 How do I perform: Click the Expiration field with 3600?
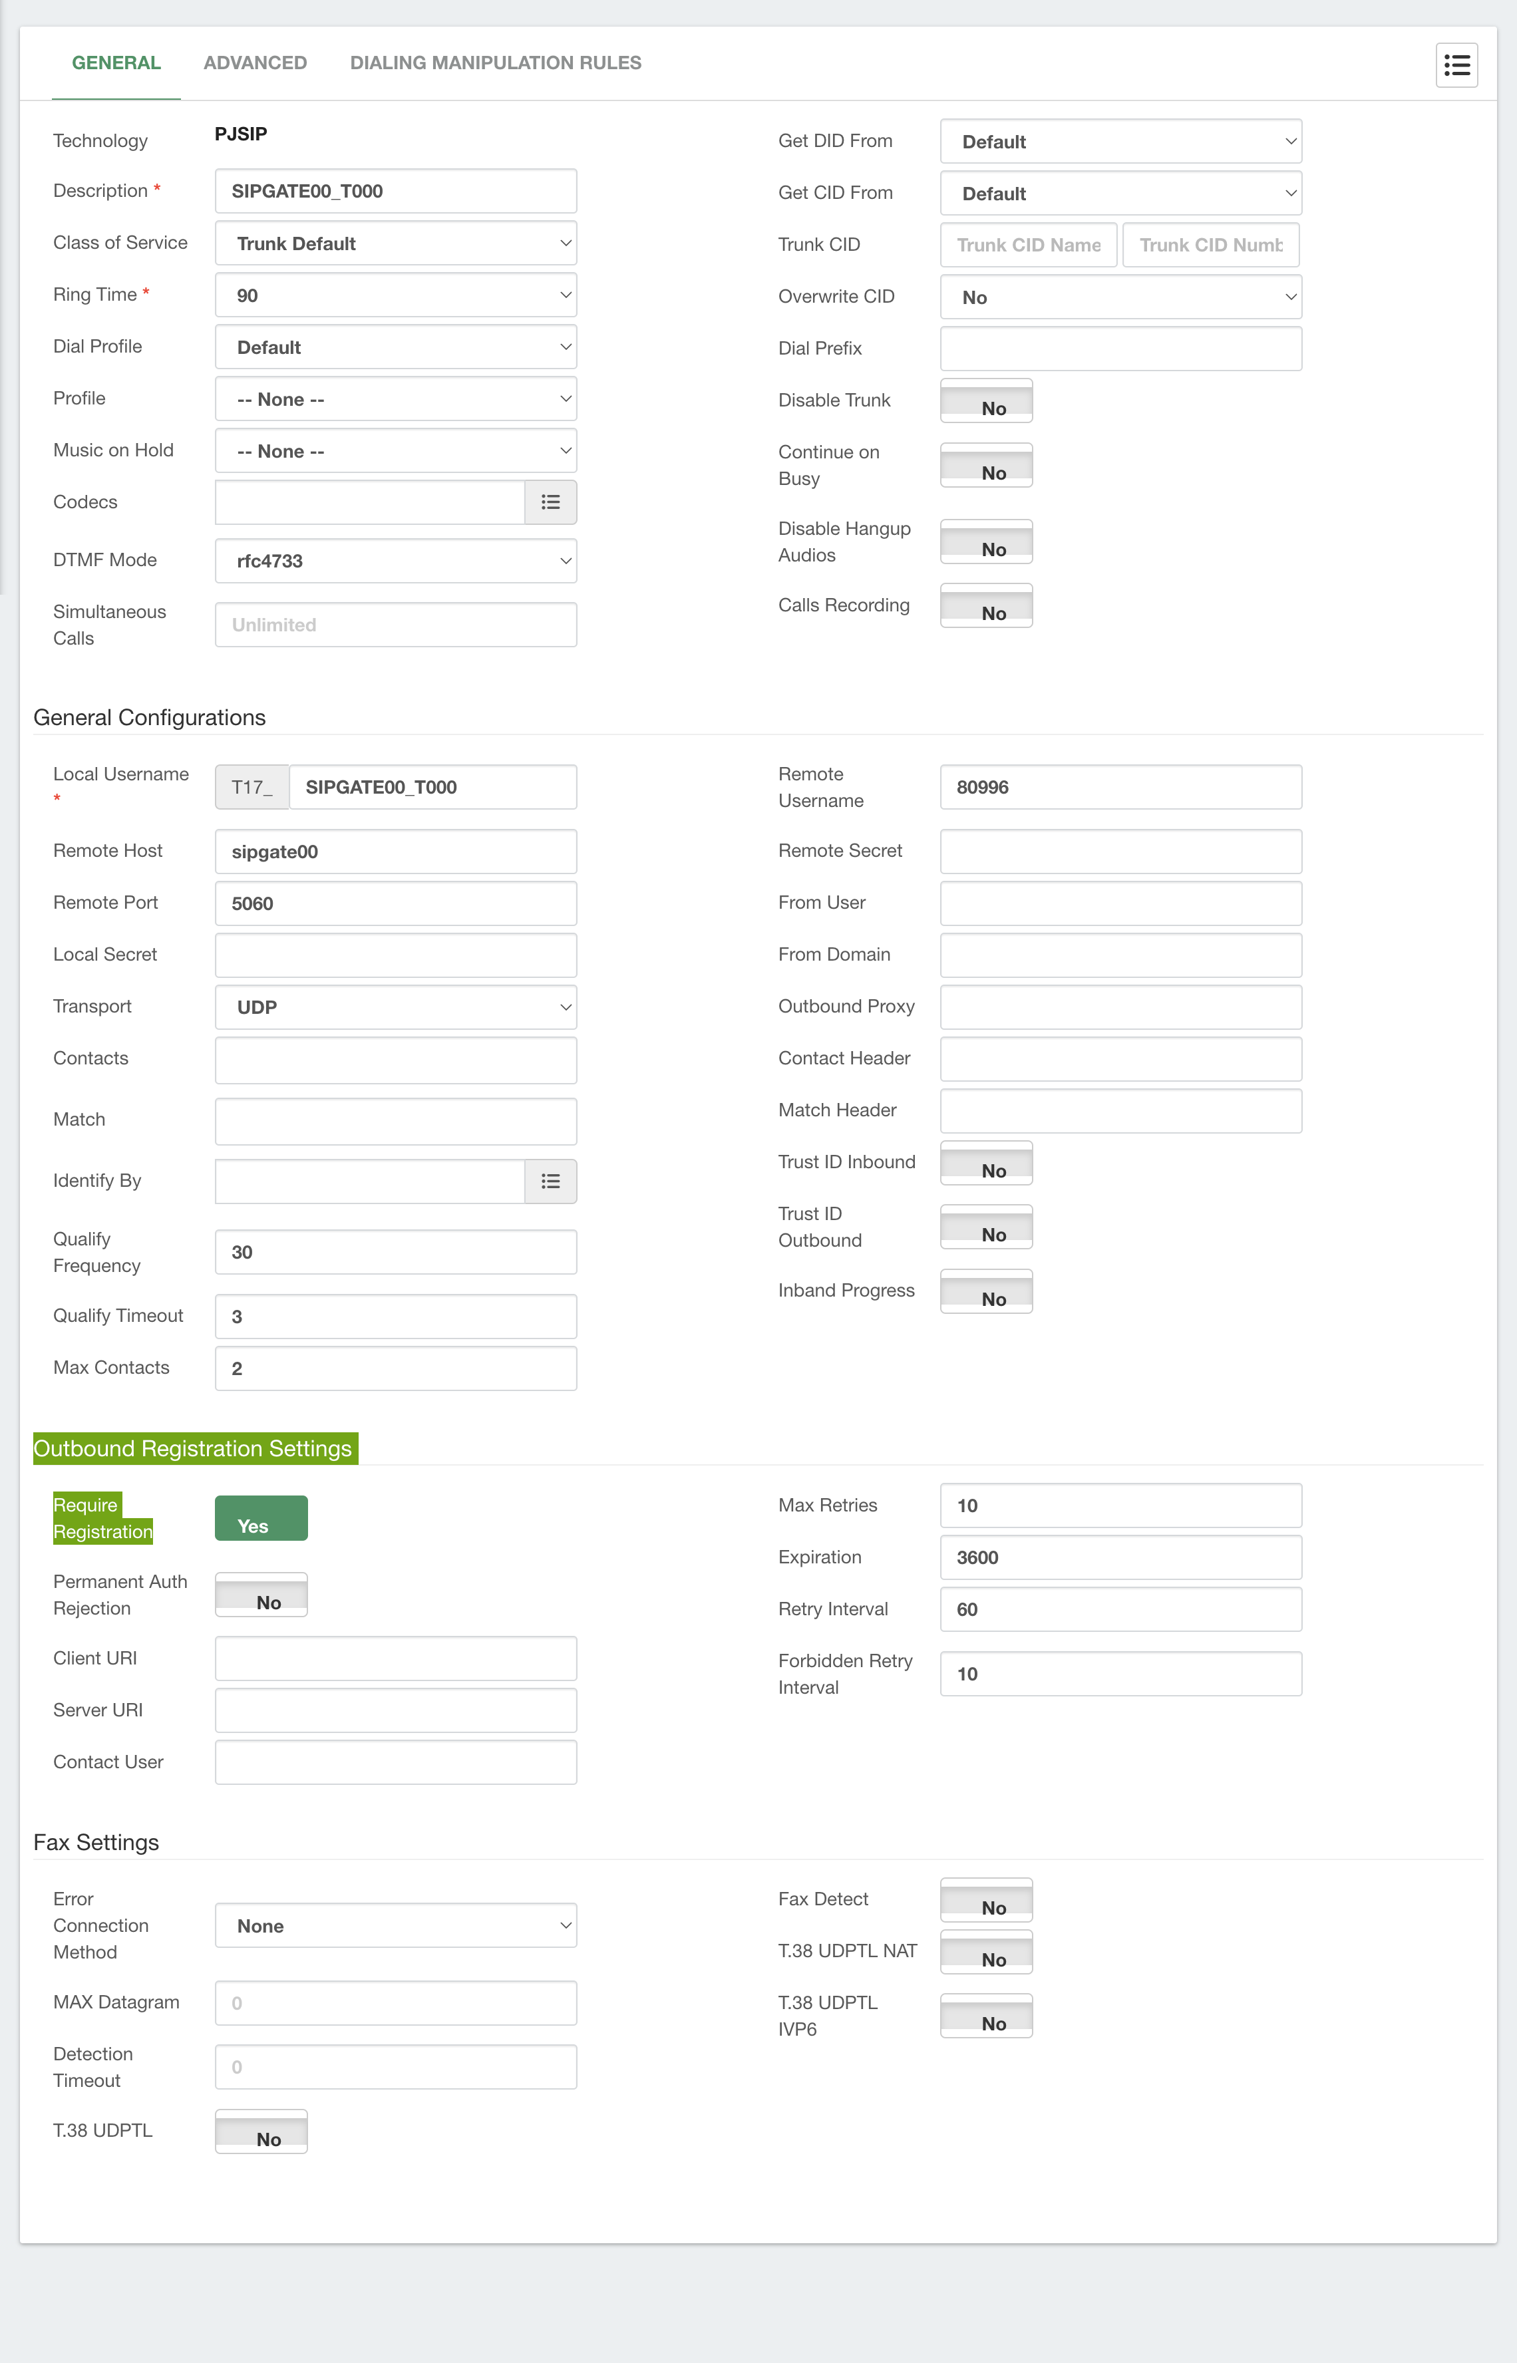(x=1120, y=1557)
